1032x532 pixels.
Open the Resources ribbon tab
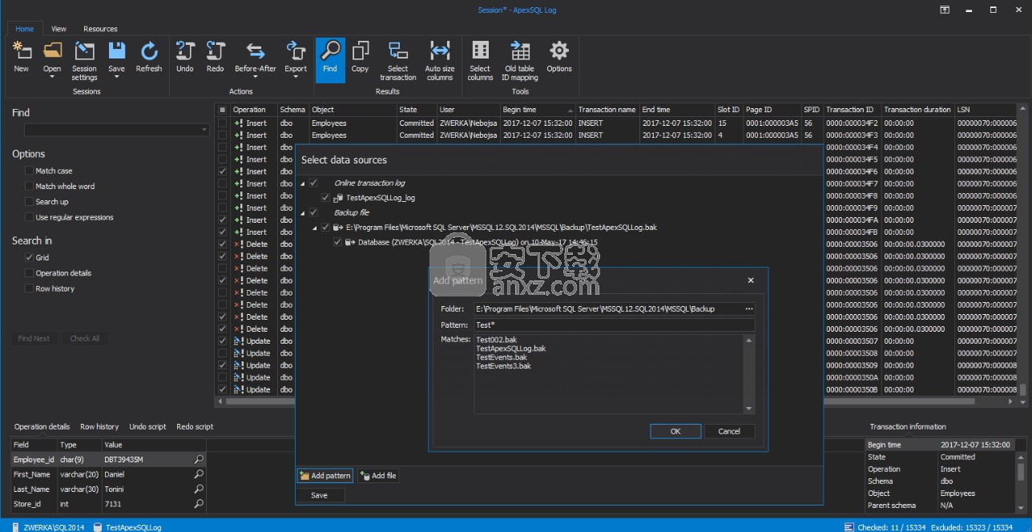[100, 29]
